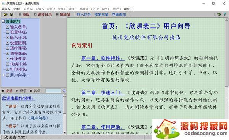Screen dimensions: 229x140
Task: Click main guide scrollbar up arrow
Action: tap(226, 19)
